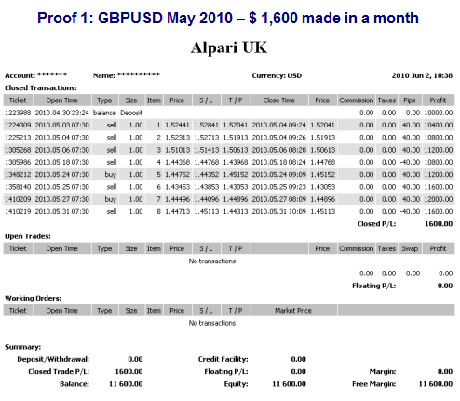
Task: Click the 'Working Orders:' heading
Action: [33, 299]
